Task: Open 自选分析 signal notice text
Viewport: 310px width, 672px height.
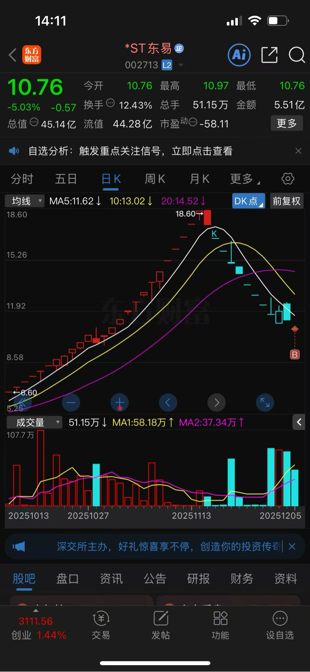Action: click(x=130, y=151)
